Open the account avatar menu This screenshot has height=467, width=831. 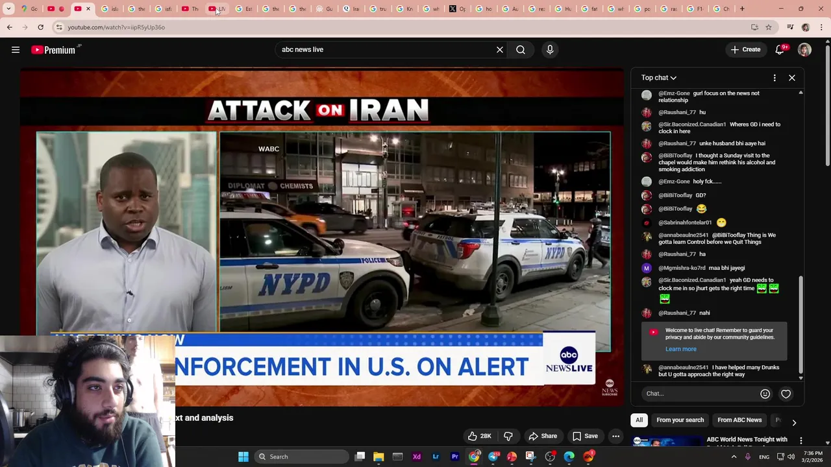click(x=804, y=50)
